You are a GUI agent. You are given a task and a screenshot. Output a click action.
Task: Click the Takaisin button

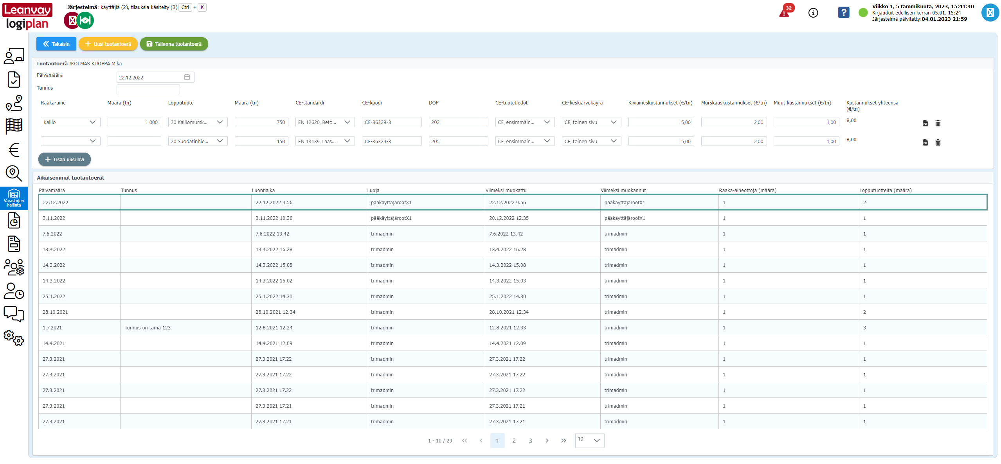[x=56, y=44]
